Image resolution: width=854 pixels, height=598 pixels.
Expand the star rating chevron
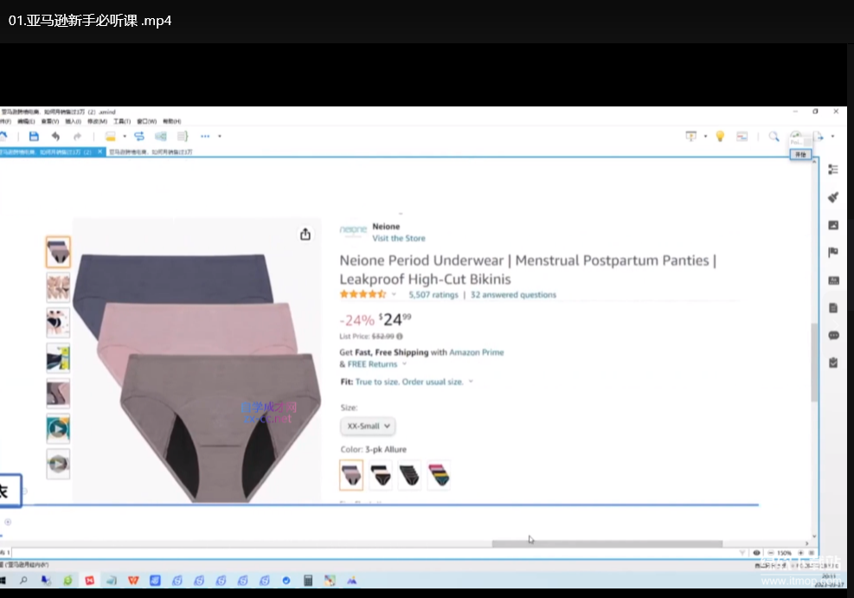coord(394,294)
